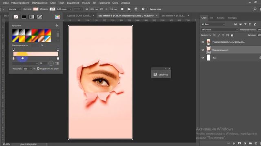Switch to the Каналы tab
Viewport: 261px width, 146px height.
pyautogui.click(x=221, y=18)
